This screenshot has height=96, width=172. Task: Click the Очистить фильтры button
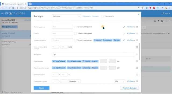pos(130,88)
